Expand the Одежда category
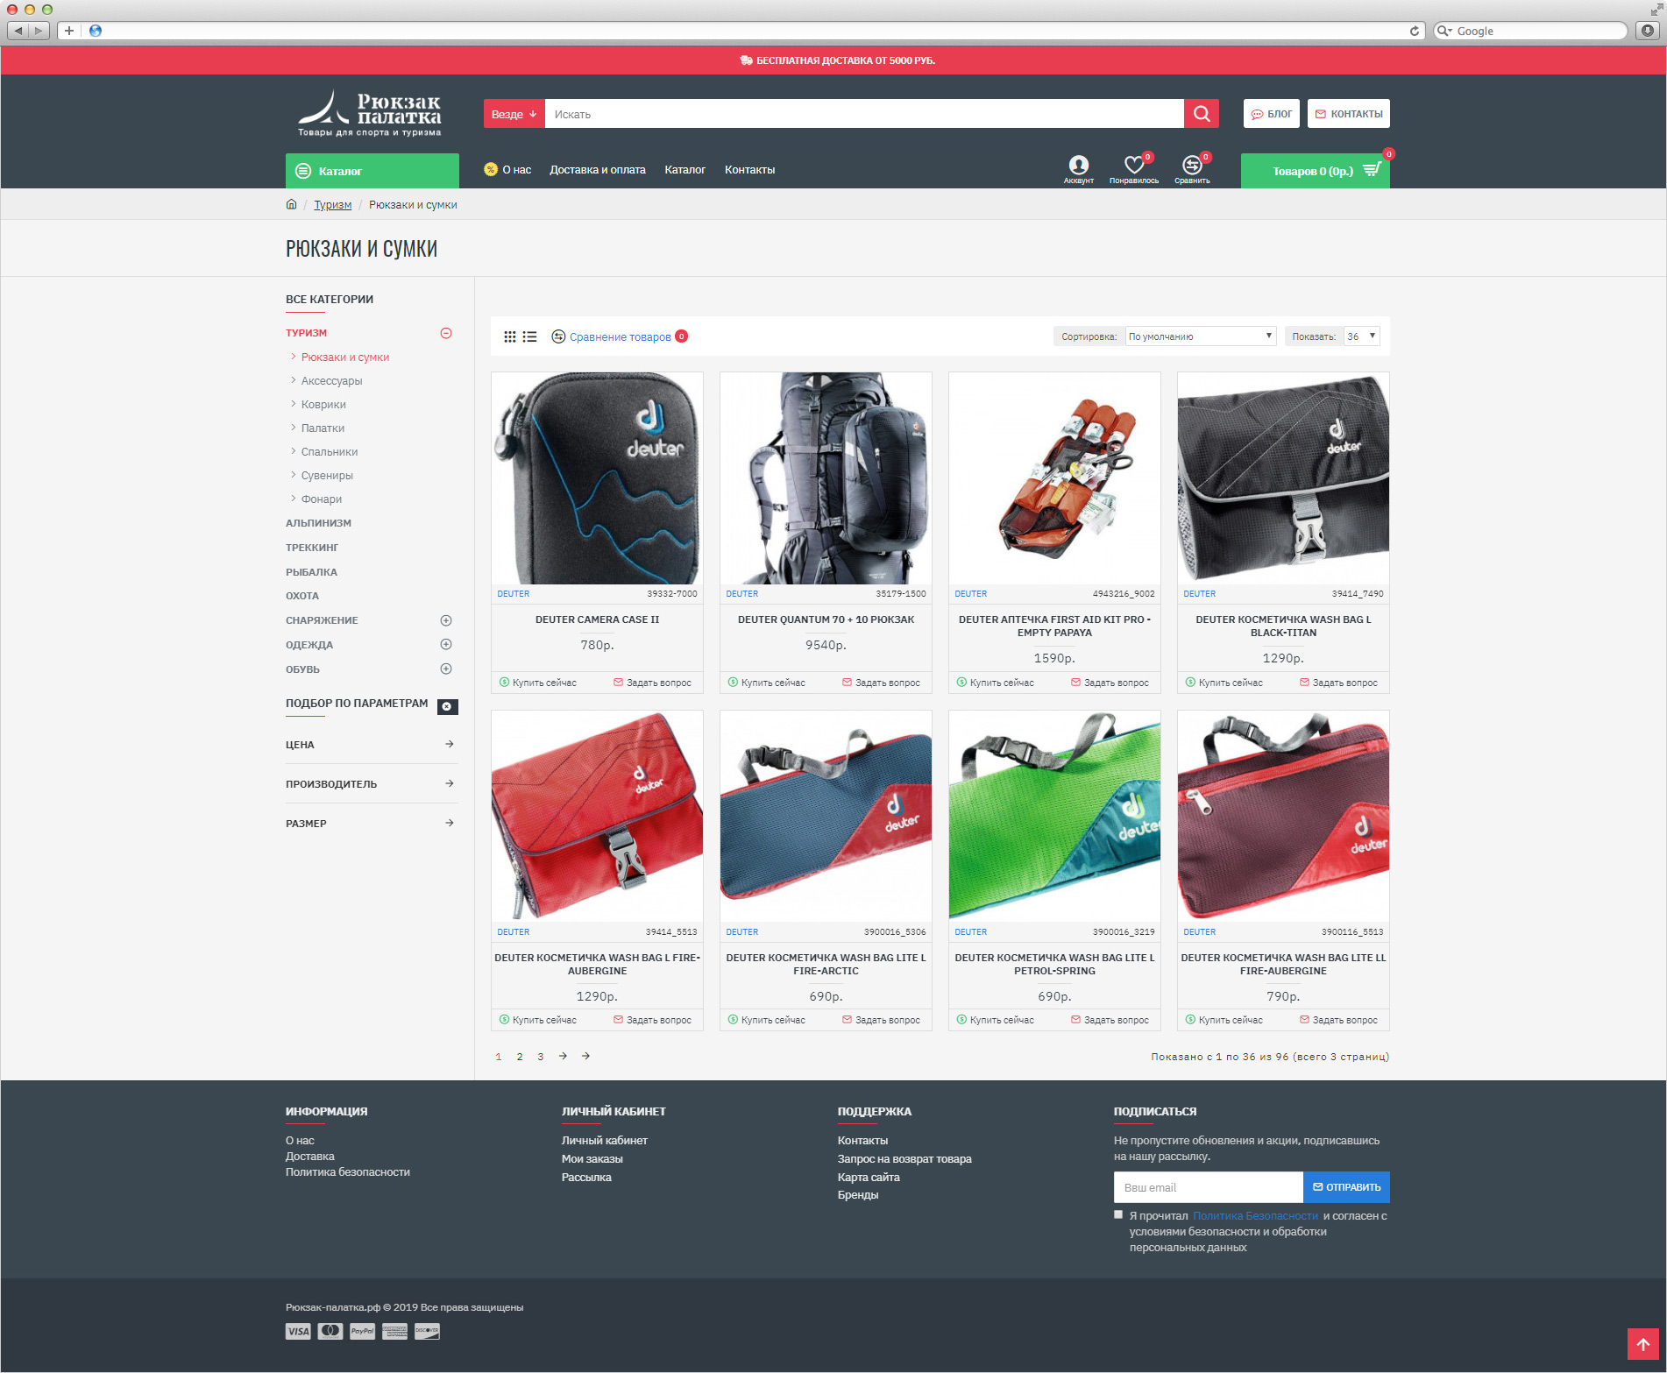This screenshot has height=1373, width=1667. 446,644
